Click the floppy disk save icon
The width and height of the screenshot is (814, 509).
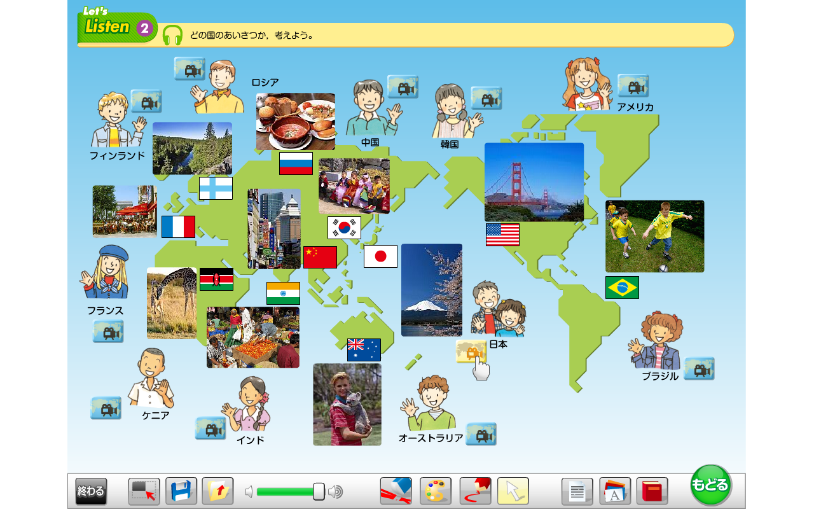pos(181,491)
